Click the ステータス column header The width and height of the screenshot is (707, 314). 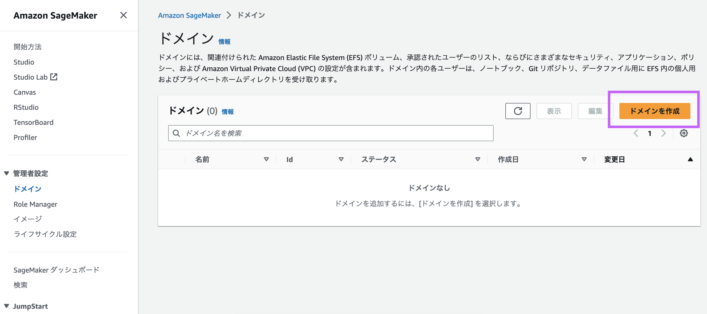pos(378,159)
